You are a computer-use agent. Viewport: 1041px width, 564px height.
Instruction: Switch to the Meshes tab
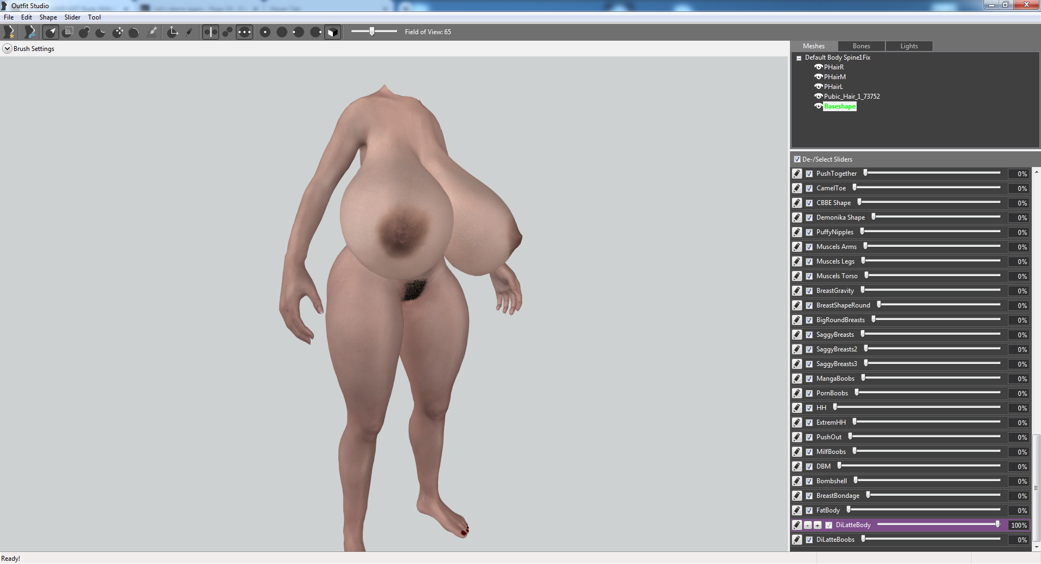(813, 46)
